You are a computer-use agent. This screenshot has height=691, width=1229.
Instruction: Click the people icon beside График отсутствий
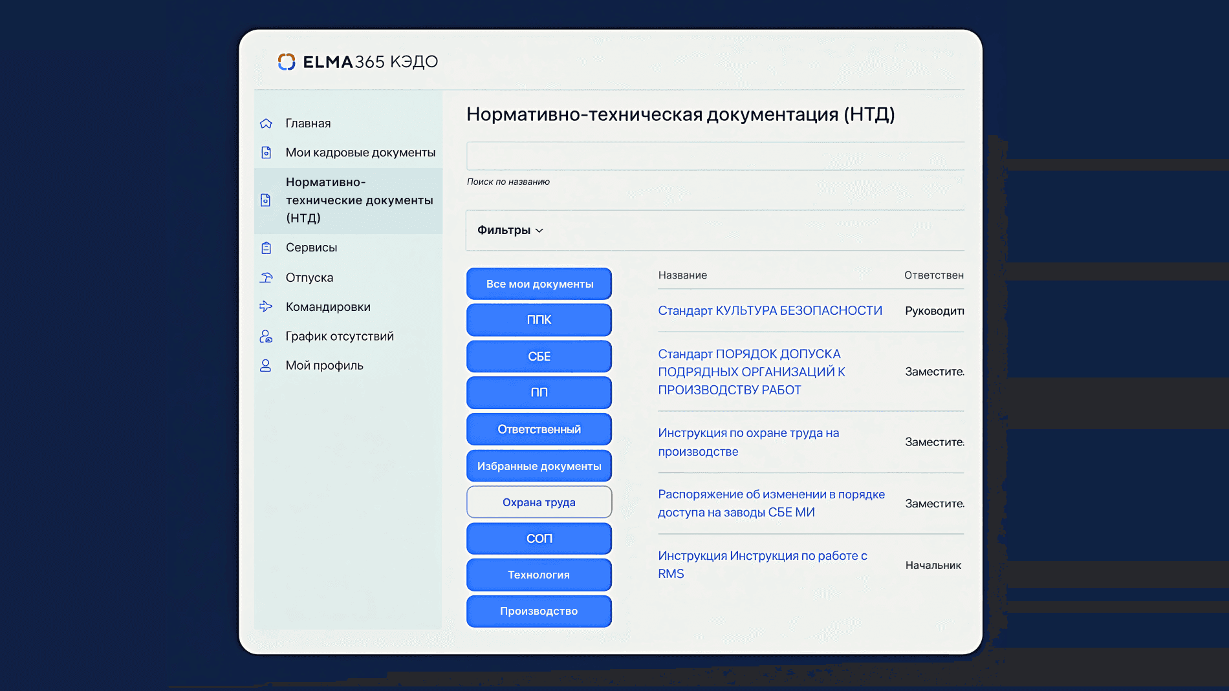point(266,336)
